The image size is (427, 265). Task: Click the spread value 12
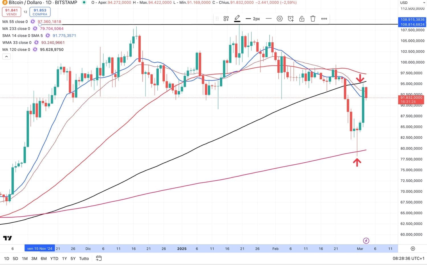25,12
